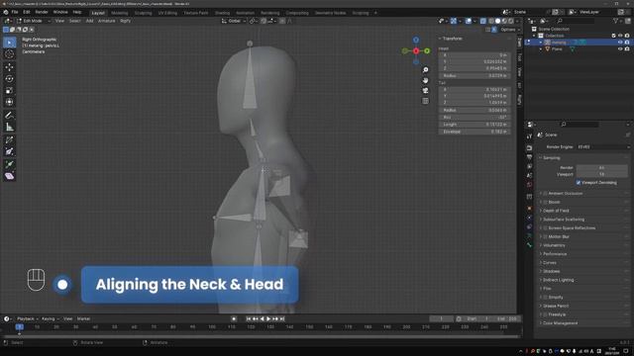Adjust the Render samples field

(x=602, y=167)
